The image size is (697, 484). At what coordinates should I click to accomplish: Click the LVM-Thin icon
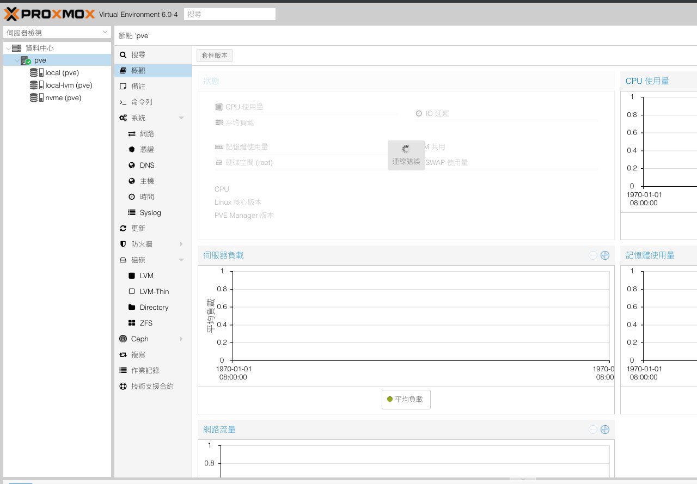pos(132,292)
